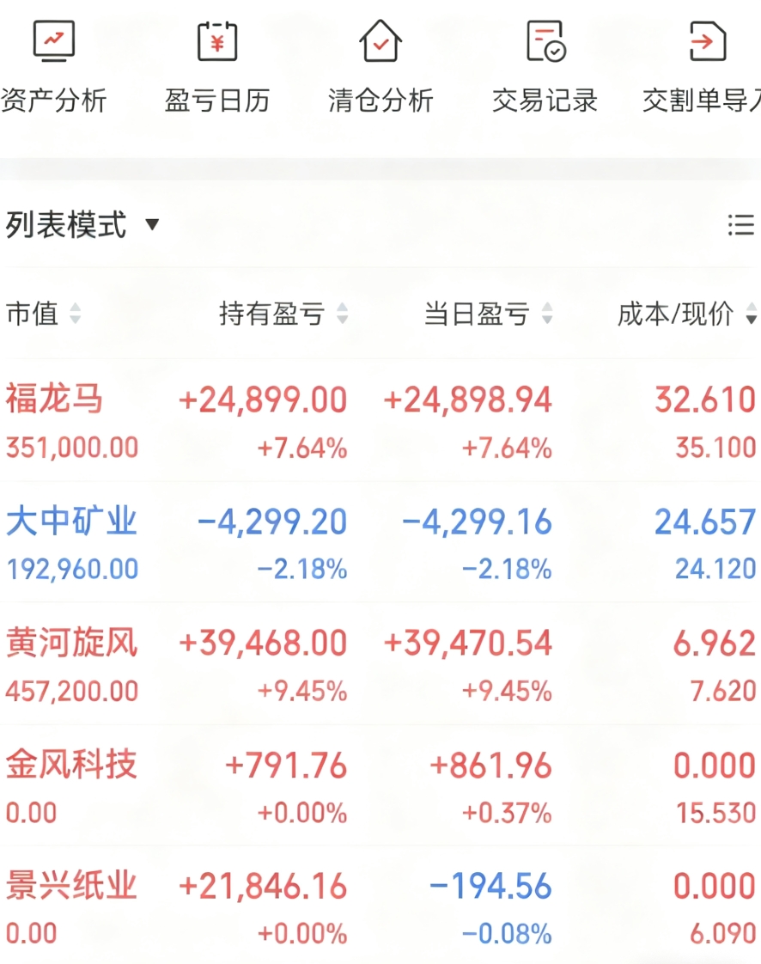761x964 pixels.
Task: Tap the 清仓分析 text label
Action: point(380,101)
